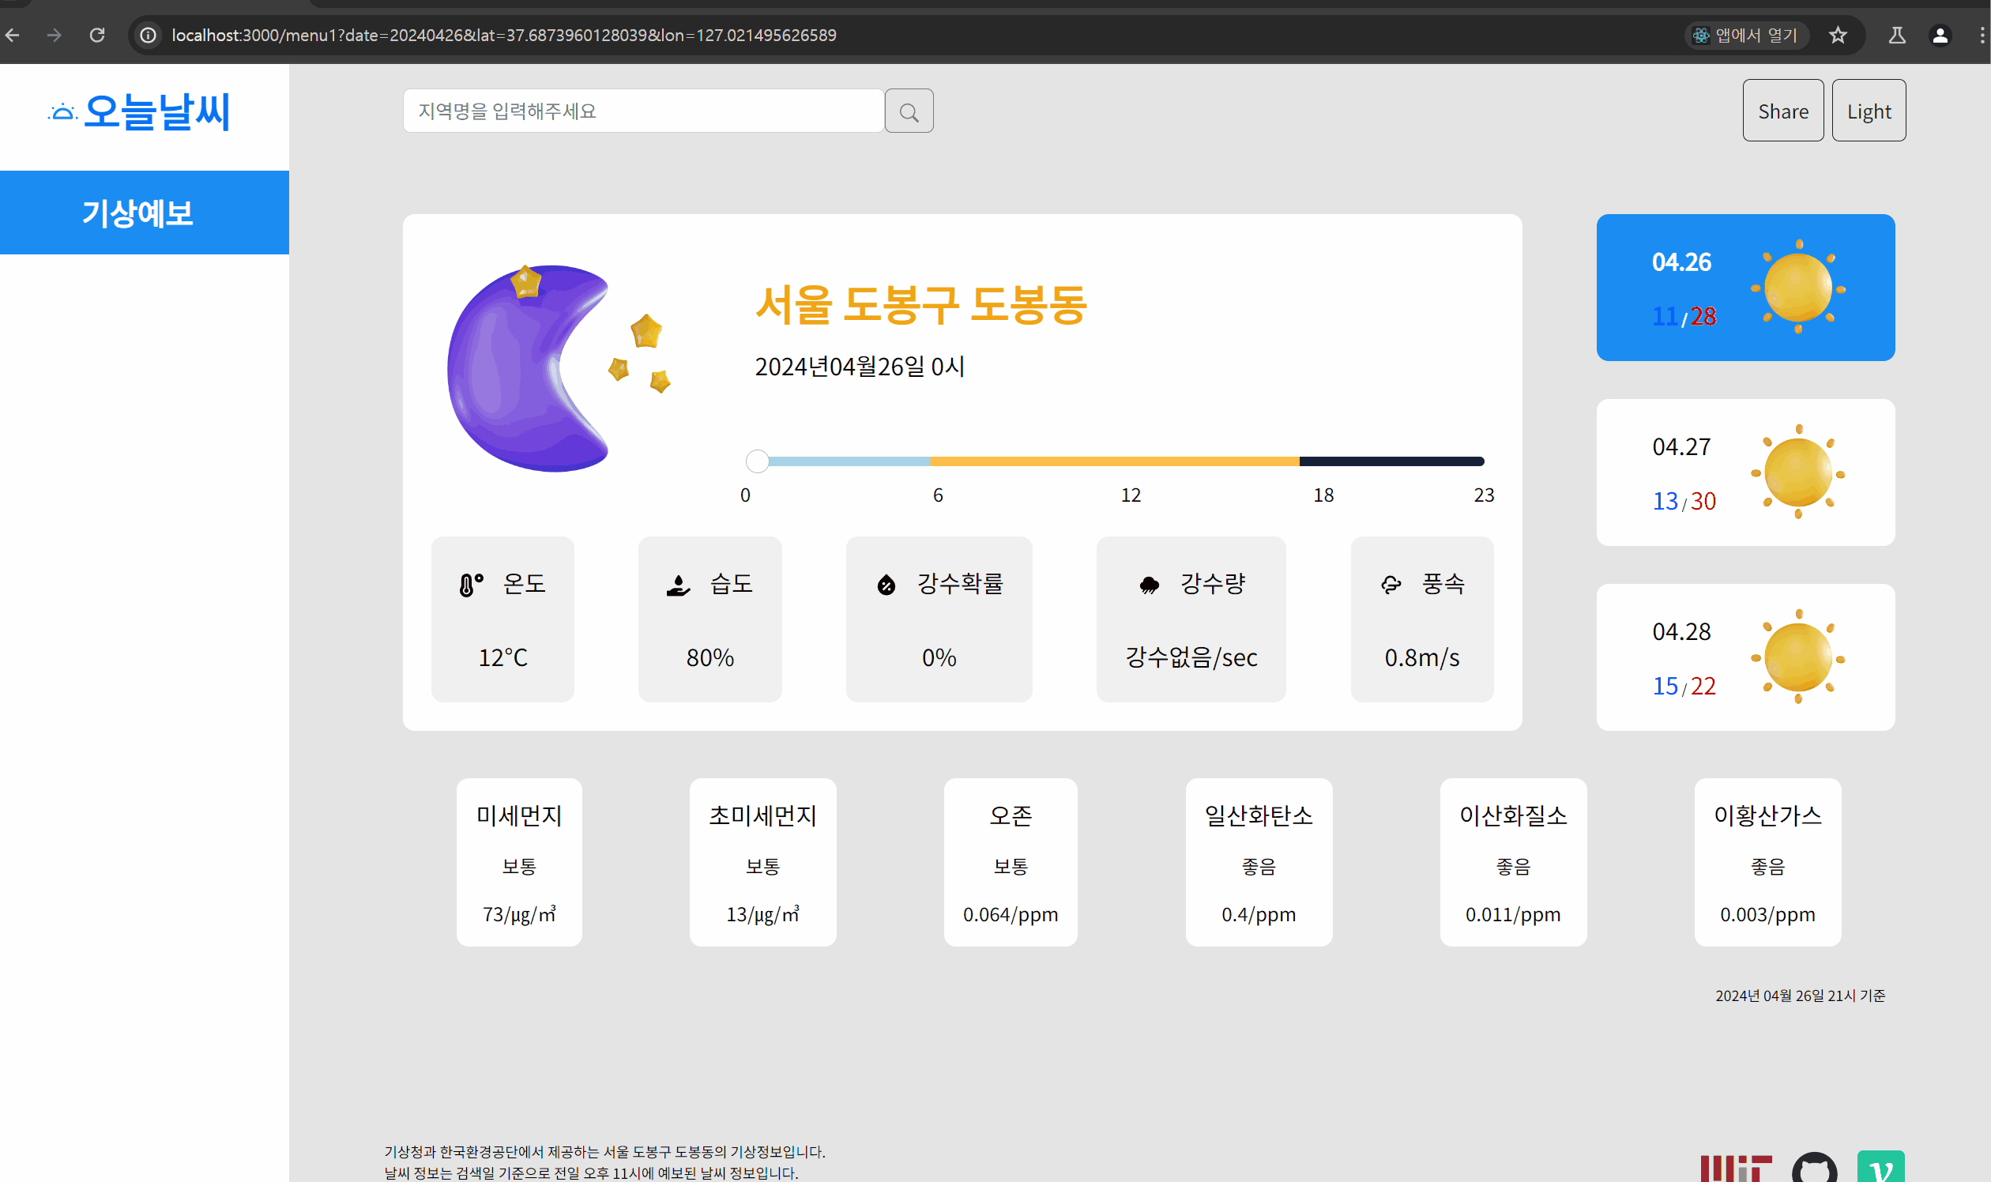
Task: Click the MIT logo in footer
Action: coord(1735,1169)
